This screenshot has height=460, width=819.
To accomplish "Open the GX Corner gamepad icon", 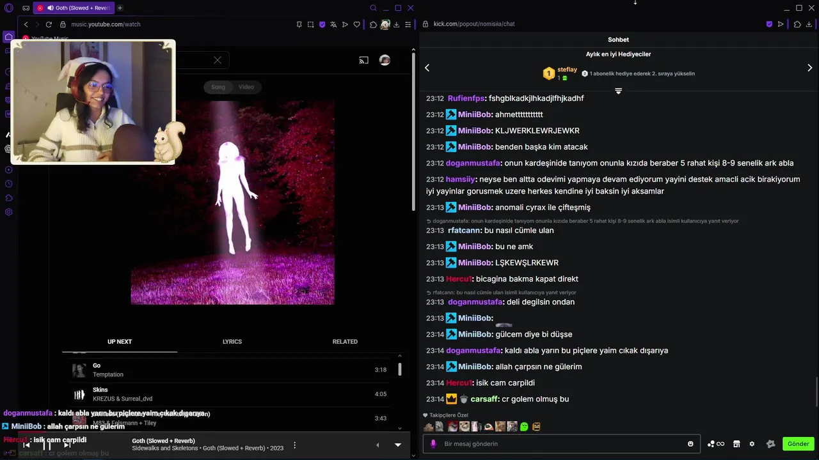I will click(x=26, y=8).
